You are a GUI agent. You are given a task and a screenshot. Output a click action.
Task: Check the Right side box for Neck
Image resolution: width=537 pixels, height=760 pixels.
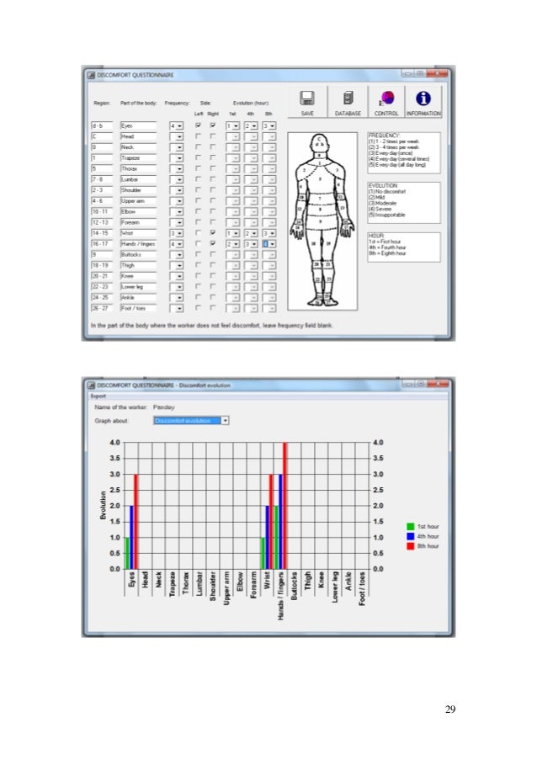click(x=213, y=146)
